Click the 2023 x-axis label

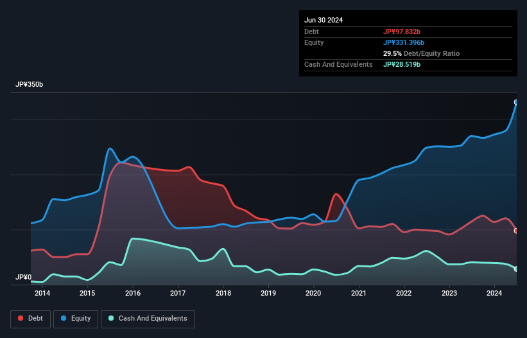click(449, 293)
